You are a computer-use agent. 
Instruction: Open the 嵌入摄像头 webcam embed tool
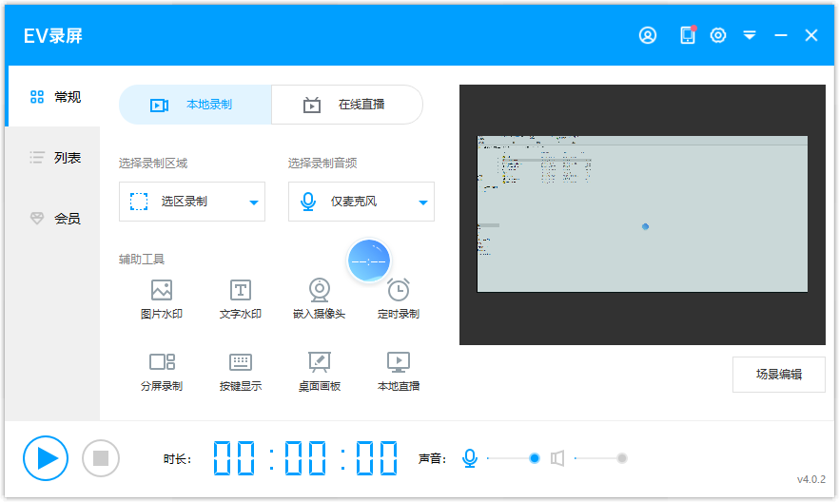pos(320,299)
